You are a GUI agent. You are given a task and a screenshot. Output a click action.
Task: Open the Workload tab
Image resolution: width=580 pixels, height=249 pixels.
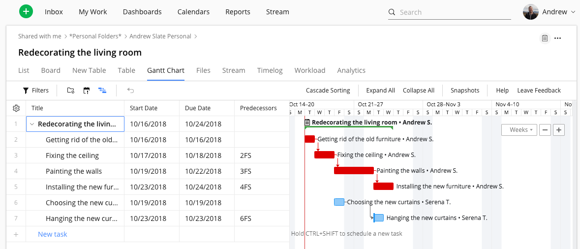309,70
